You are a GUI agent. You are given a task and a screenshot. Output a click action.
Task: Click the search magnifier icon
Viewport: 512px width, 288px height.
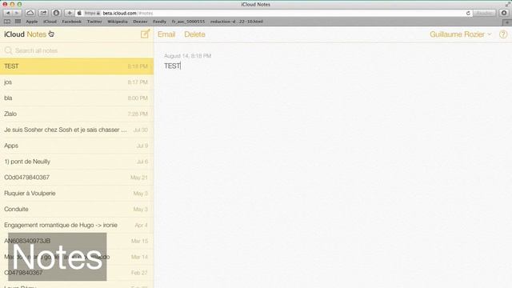8,50
